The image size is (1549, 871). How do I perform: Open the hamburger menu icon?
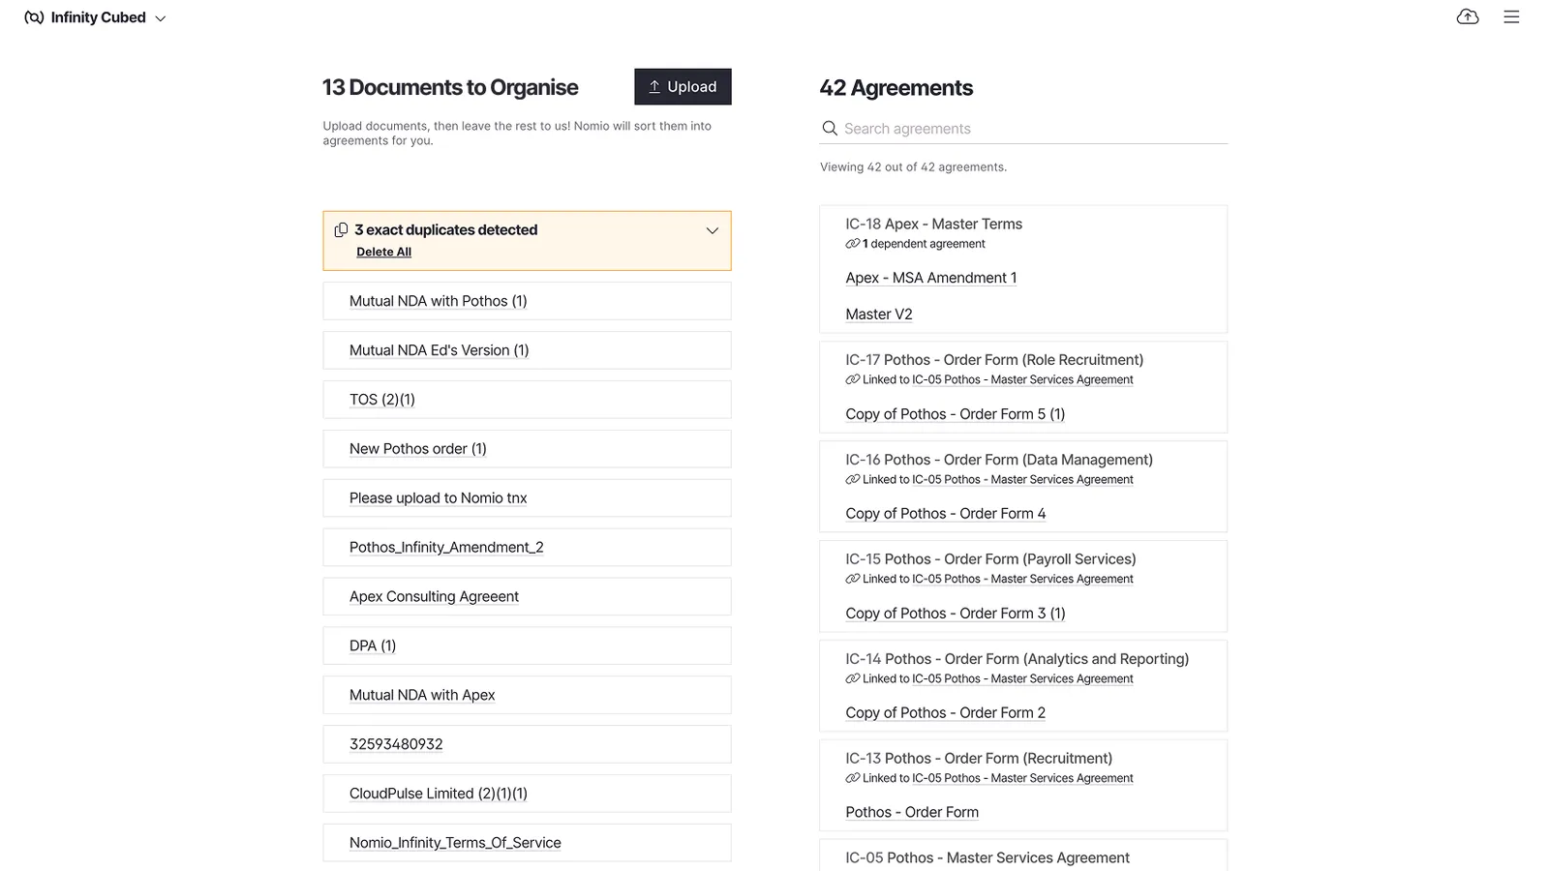pos(1511,16)
